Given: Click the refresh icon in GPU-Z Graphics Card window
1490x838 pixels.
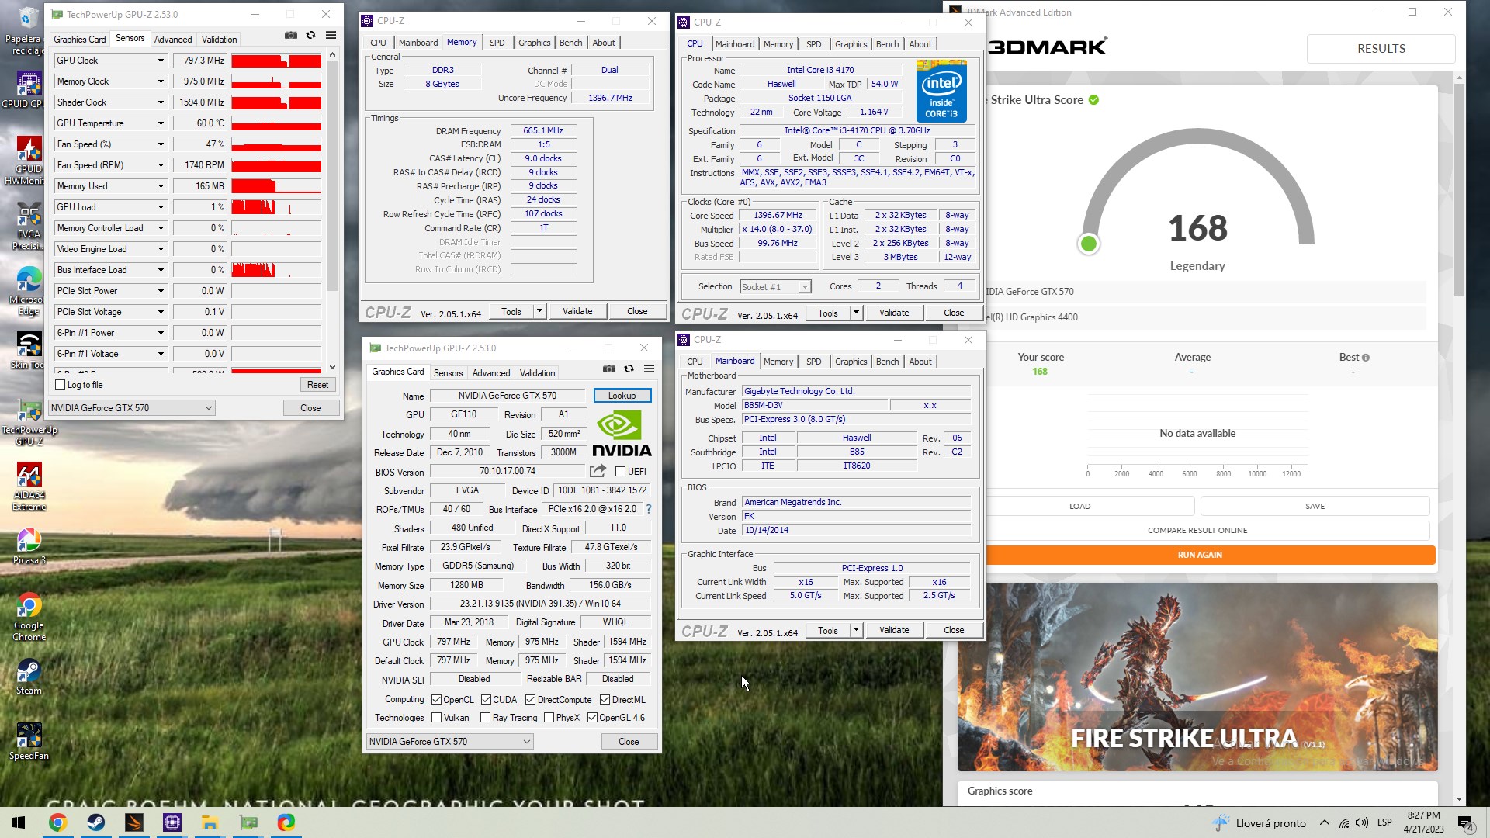Looking at the screenshot, I should pyautogui.click(x=629, y=369).
